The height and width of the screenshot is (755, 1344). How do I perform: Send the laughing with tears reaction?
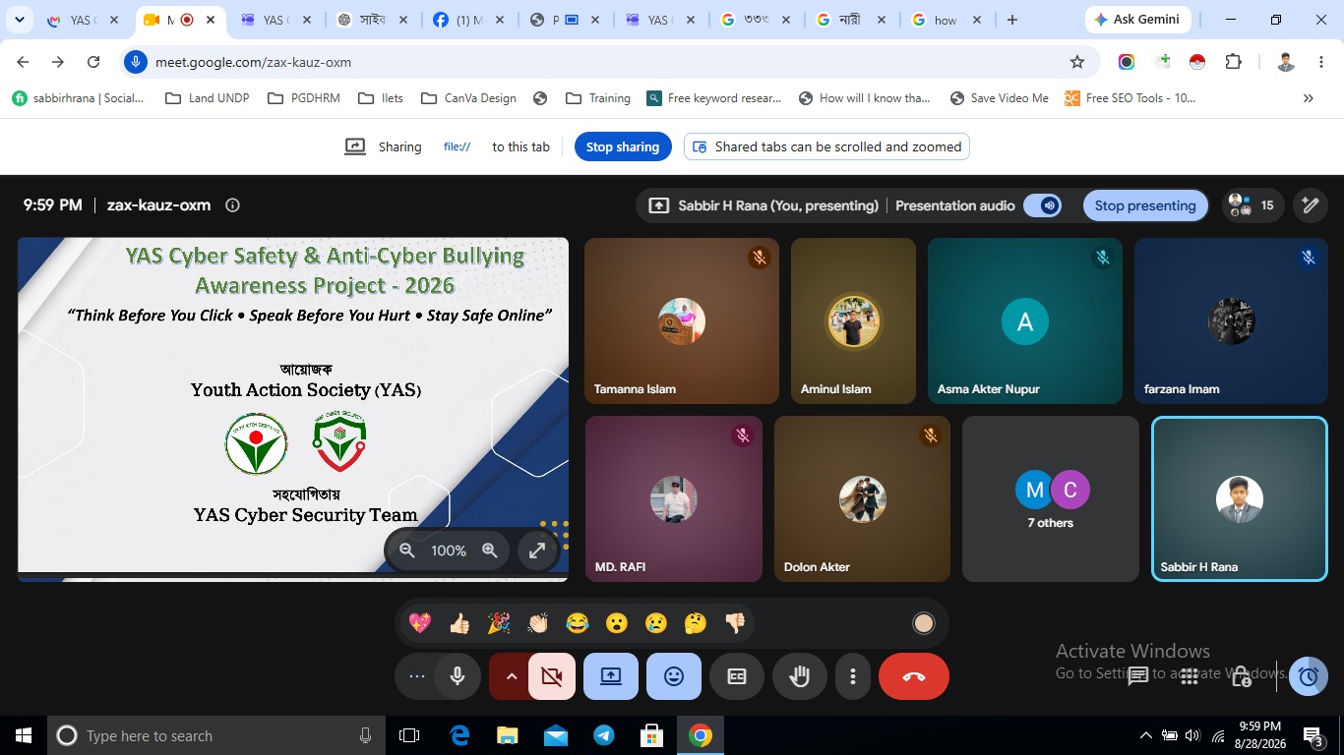[x=578, y=623]
